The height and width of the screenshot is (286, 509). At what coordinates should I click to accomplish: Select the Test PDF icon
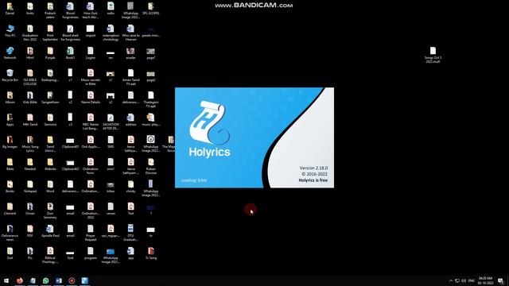click(x=130, y=209)
